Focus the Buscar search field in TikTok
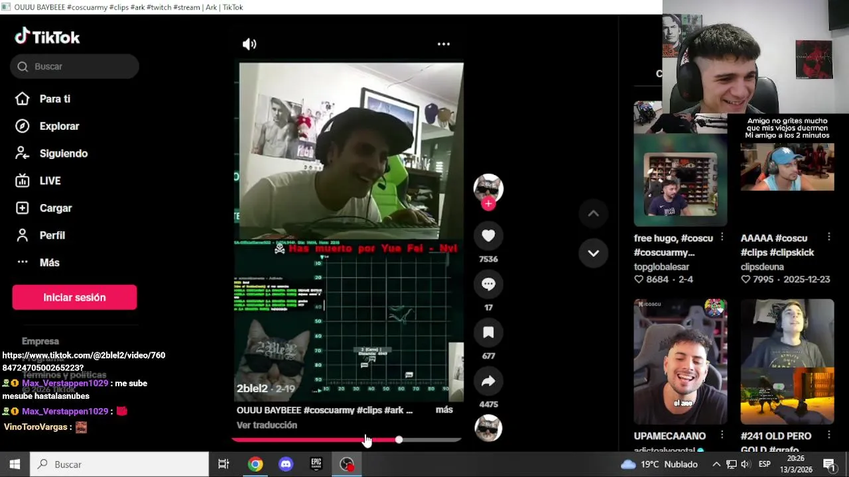 (74, 66)
